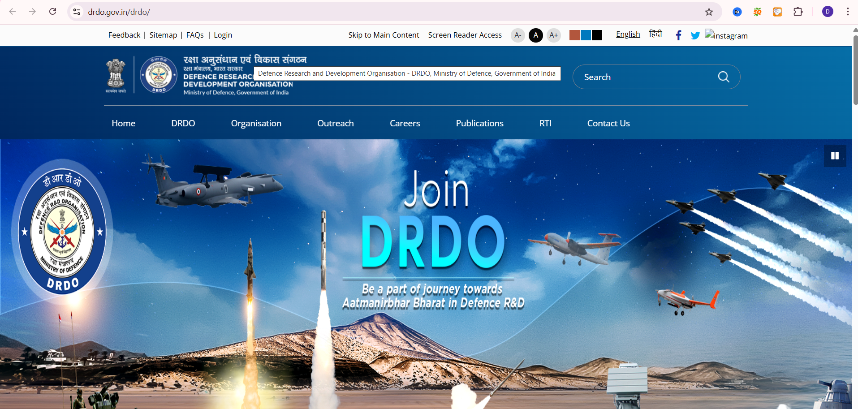Viewport: 858px width, 409px height.
Task: Open the green-orange extension icon
Action: point(757,12)
